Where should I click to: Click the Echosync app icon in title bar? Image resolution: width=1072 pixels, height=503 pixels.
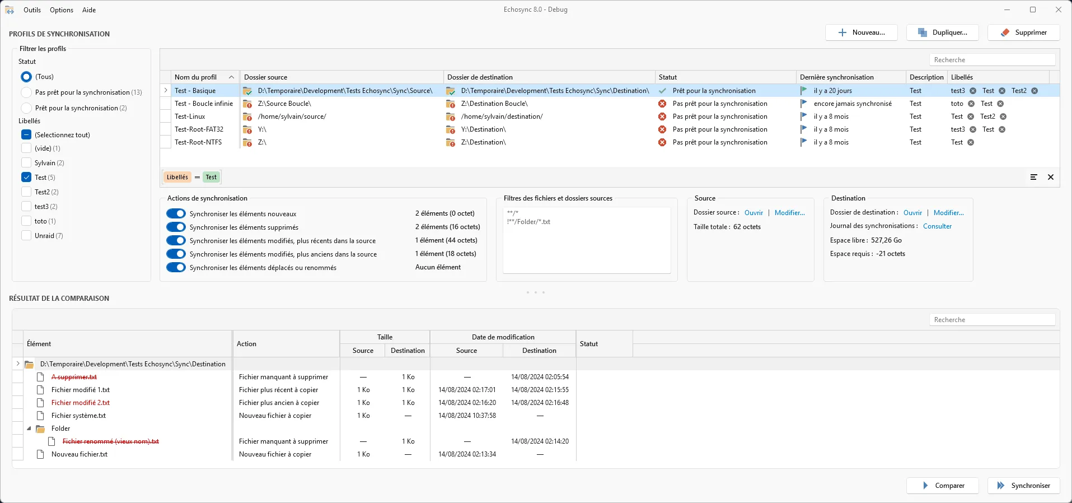[10, 10]
